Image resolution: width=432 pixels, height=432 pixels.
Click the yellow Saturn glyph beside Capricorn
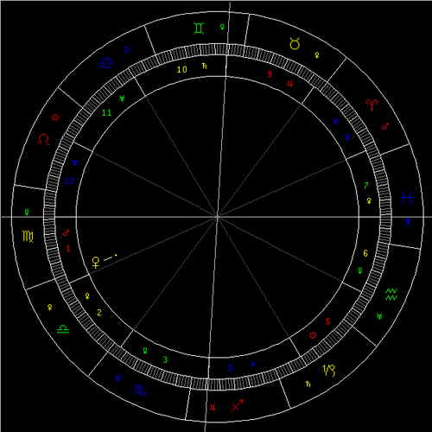click(x=308, y=384)
